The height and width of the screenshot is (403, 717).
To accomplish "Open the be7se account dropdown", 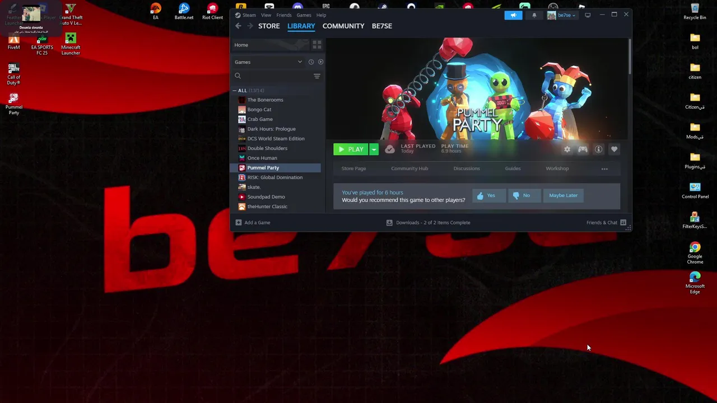I will pos(562,15).
